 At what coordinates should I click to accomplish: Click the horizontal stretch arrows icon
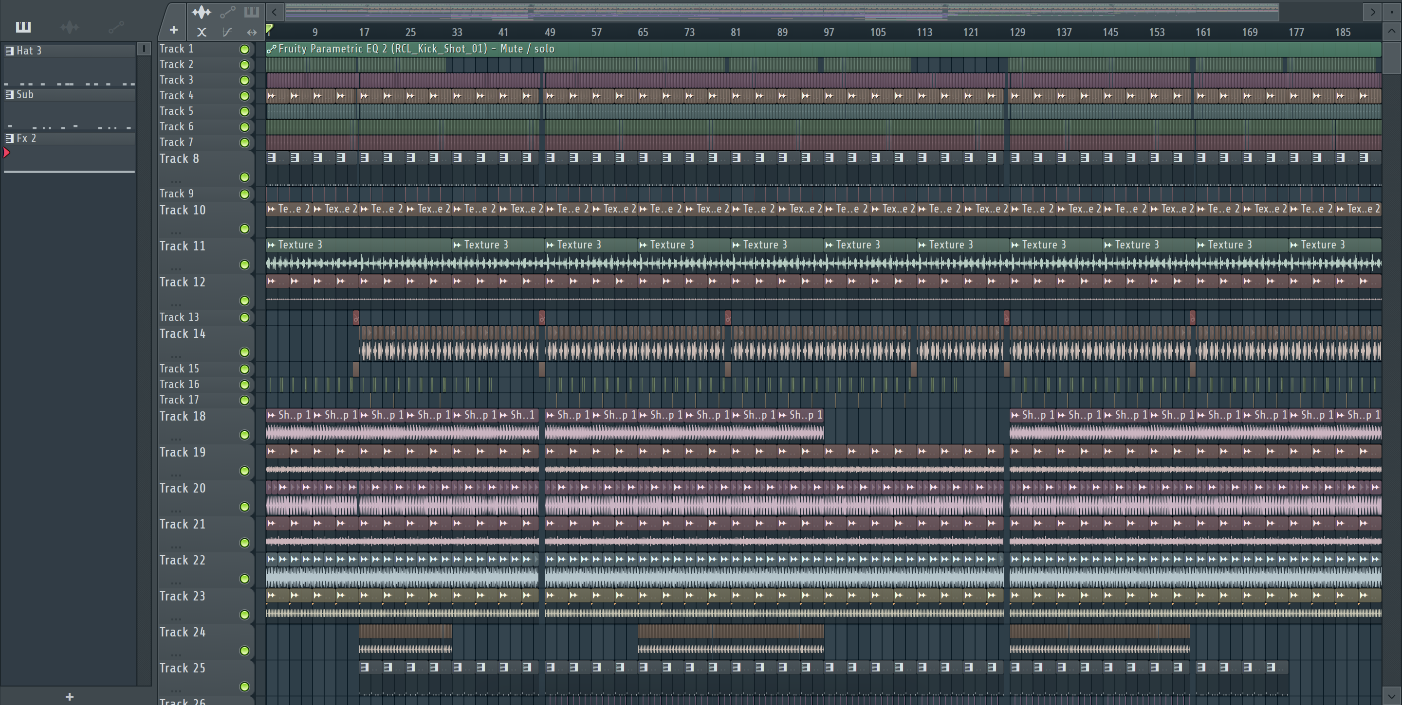pyautogui.click(x=252, y=32)
